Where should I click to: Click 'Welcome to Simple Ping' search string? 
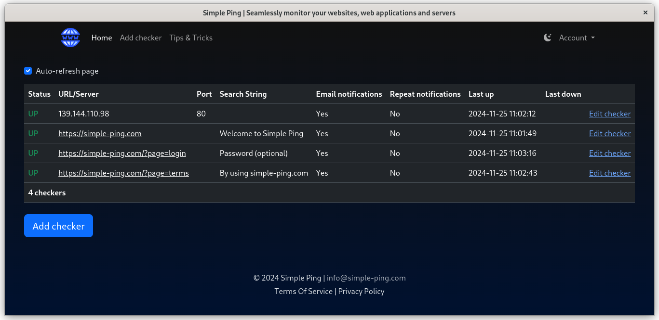click(x=261, y=133)
